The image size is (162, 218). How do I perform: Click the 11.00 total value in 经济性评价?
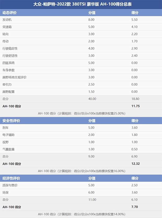[92, 200]
